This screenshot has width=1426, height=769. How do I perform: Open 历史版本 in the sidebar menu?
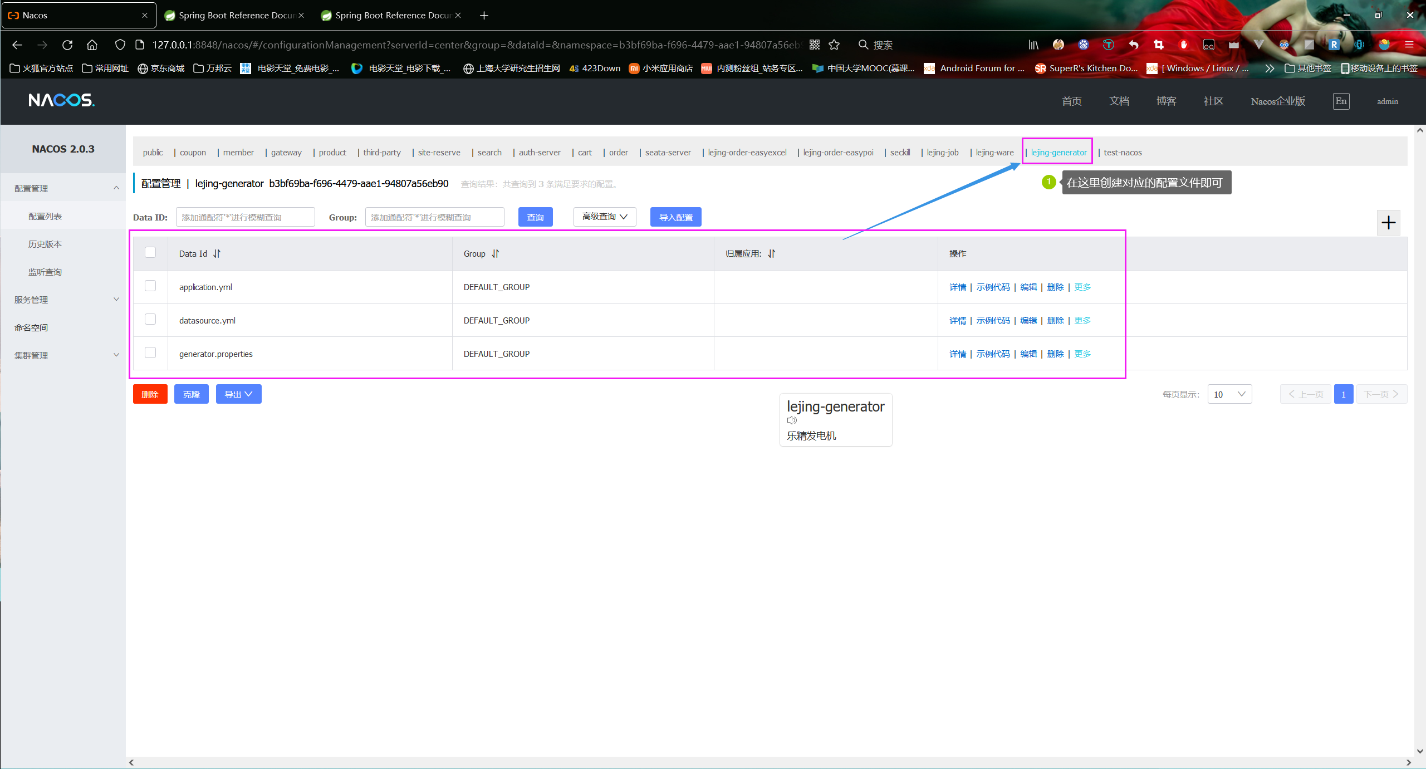45,244
